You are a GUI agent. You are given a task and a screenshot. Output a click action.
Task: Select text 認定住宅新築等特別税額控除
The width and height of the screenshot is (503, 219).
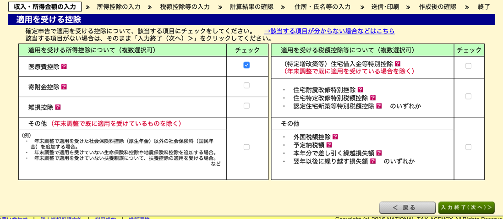(334, 106)
